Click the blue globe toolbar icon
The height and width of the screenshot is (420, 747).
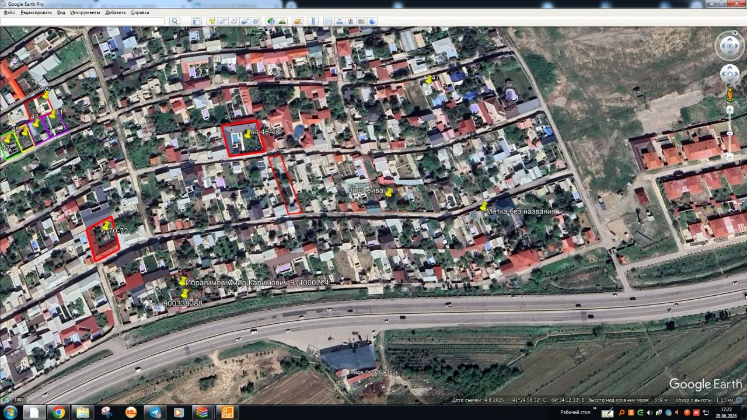[x=373, y=22]
